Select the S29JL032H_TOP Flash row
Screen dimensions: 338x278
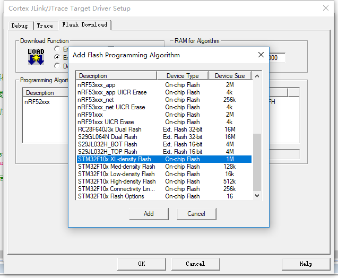pyautogui.click(x=164, y=152)
